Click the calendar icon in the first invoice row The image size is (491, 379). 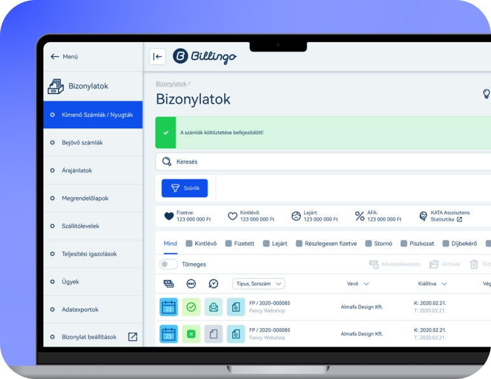click(x=169, y=308)
